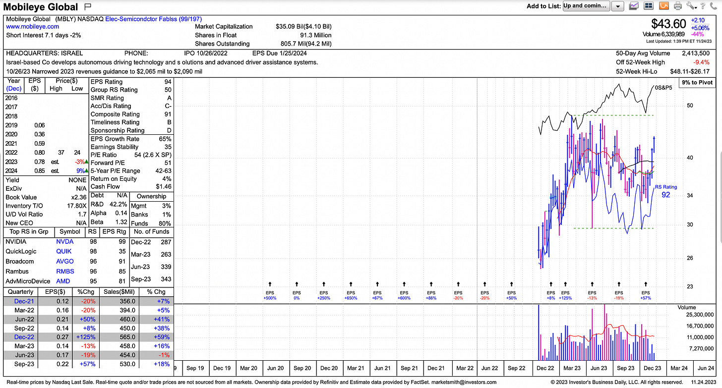The image size is (722, 388).
Task: Click the Acc/Dis Rating C- row
Action: (x=131, y=106)
